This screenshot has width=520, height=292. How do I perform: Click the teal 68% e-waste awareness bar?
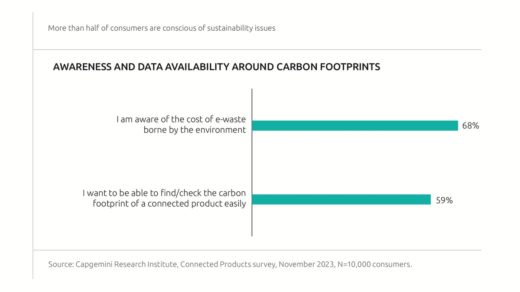tap(354, 125)
